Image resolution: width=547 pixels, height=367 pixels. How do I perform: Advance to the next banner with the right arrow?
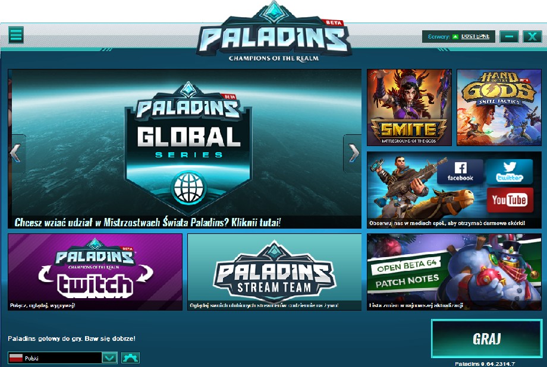coord(353,153)
